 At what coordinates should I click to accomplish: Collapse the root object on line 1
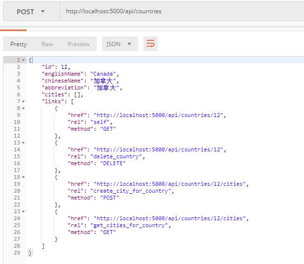tap(24, 60)
